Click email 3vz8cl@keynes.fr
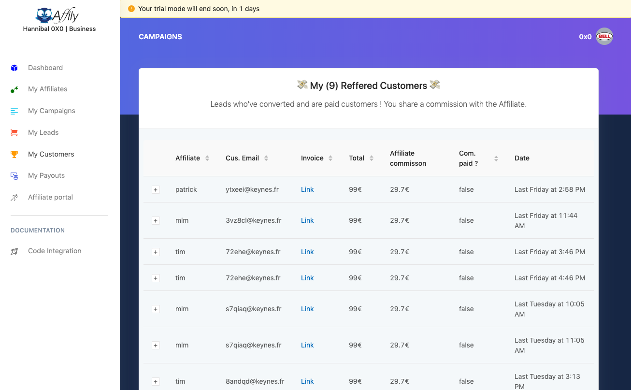 [254, 220]
